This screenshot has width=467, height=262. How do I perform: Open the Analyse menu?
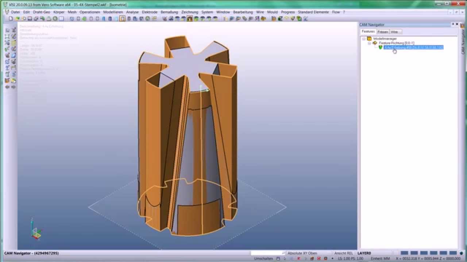[x=132, y=12]
